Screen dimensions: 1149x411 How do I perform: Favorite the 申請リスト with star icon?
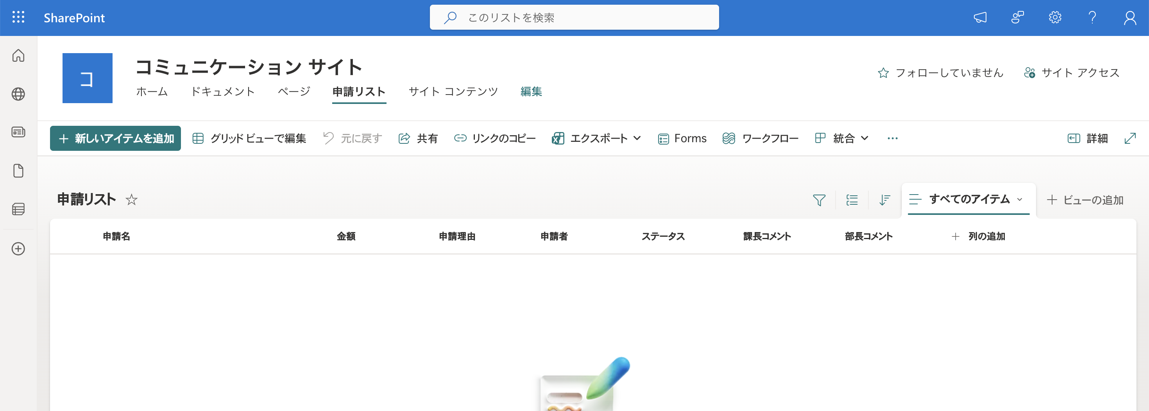click(x=131, y=199)
